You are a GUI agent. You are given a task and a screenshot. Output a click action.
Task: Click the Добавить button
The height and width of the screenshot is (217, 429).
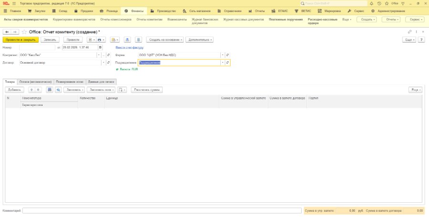click(x=14, y=90)
